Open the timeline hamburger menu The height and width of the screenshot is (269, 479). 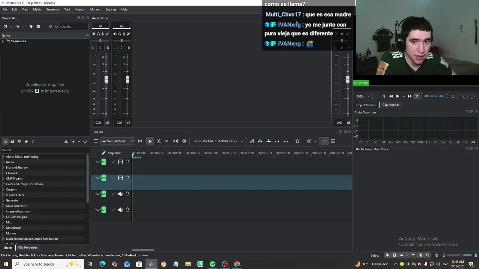click(x=96, y=141)
